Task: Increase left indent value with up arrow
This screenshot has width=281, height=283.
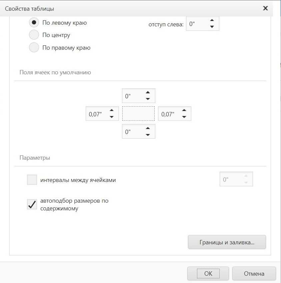Action: click(x=212, y=21)
